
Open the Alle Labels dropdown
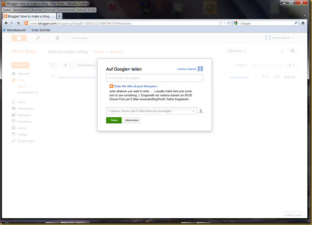tap(237, 51)
